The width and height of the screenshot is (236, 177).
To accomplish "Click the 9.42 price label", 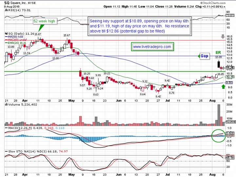I will click(x=167, y=81).
